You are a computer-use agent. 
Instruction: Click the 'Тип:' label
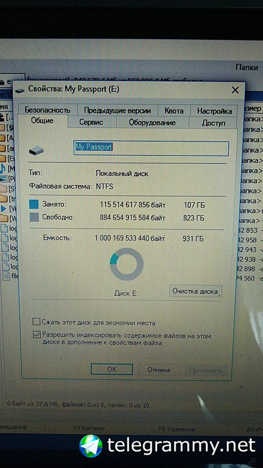pos(35,172)
